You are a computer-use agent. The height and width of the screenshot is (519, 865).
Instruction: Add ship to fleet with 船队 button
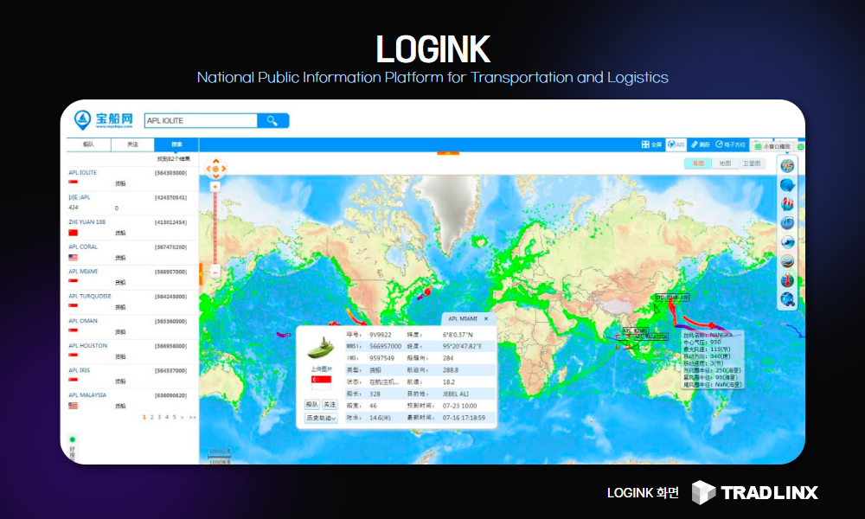pyautogui.click(x=311, y=404)
